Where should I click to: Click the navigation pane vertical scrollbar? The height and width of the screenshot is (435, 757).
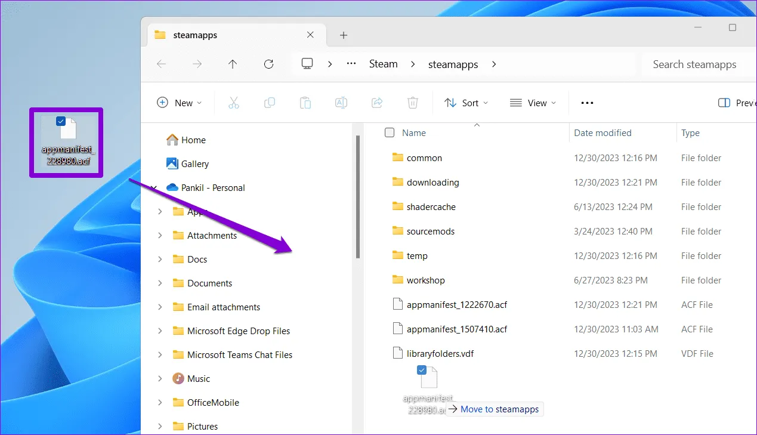tap(358, 197)
